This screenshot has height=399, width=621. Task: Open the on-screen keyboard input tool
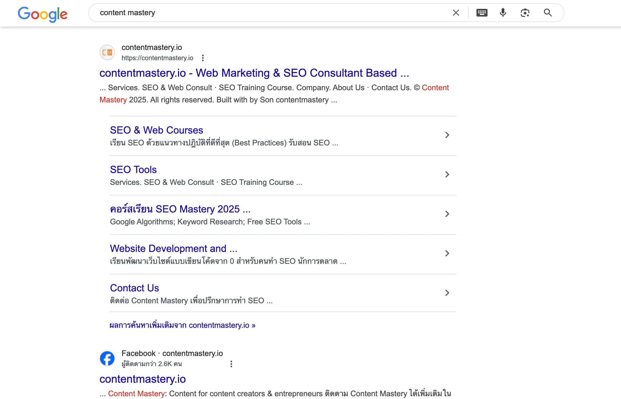pyautogui.click(x=482, y=13)
